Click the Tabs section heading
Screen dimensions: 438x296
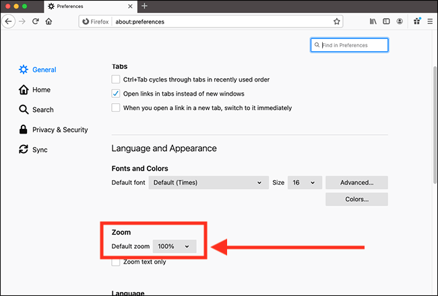click(119, 67)
